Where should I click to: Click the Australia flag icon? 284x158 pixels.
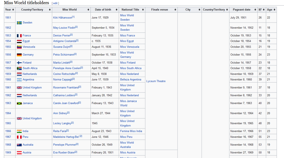pyautogui.click(x=19, y=145)
